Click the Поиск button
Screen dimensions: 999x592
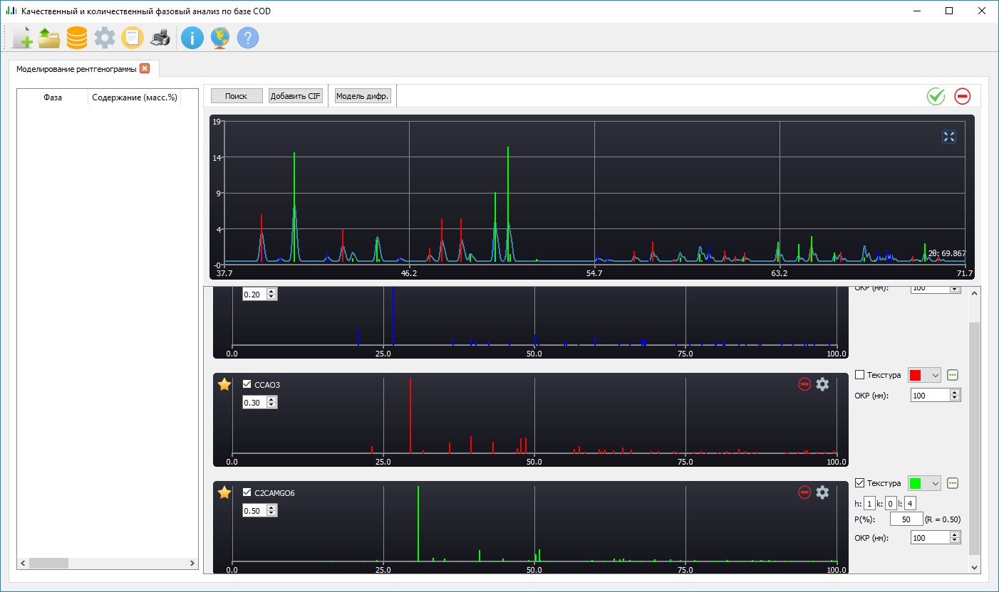(x=236, y=96)
